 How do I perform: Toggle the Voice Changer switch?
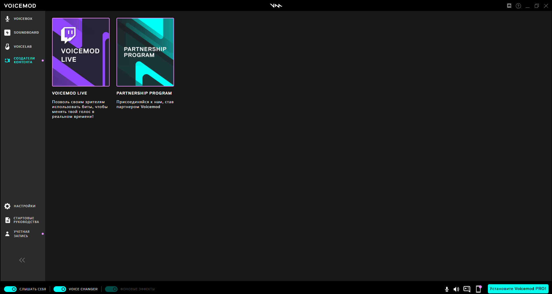coord(60,289)
